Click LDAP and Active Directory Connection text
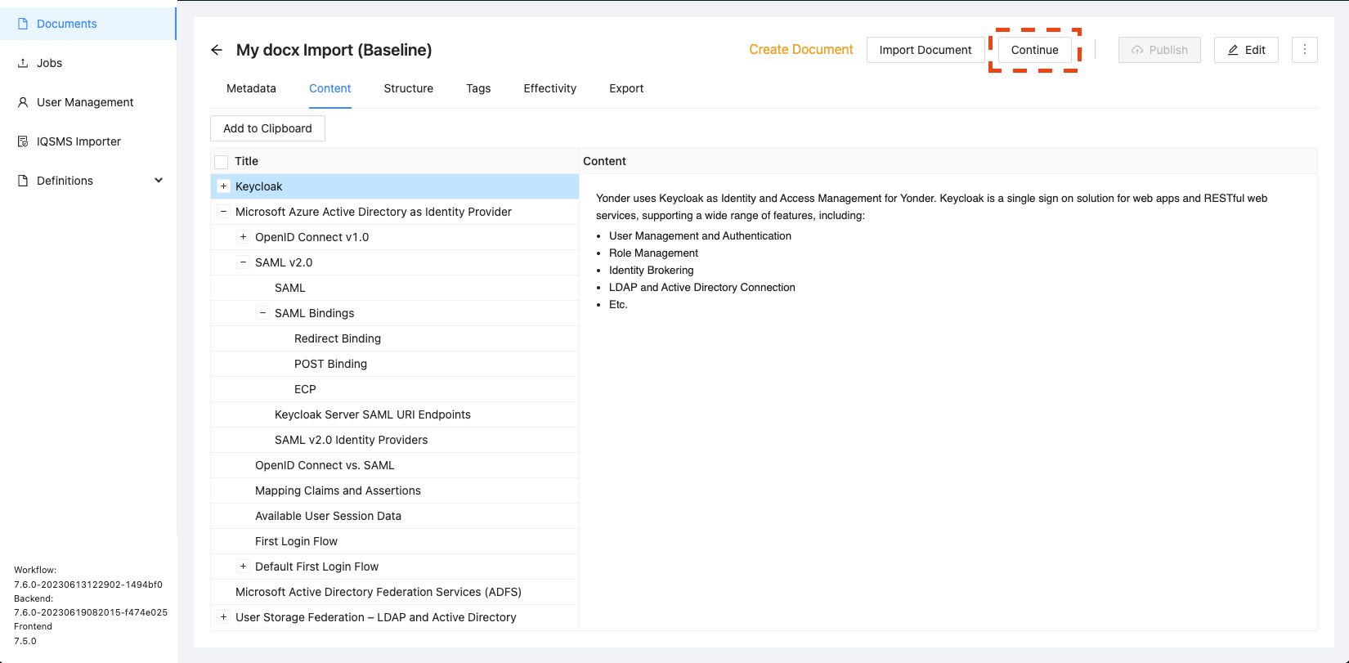 coord(701,288)
